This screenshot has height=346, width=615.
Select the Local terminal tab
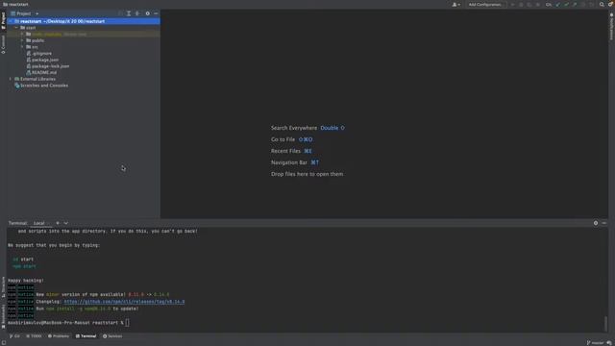[39, 223]
